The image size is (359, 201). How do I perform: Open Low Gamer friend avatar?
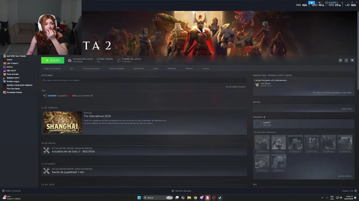257,85
